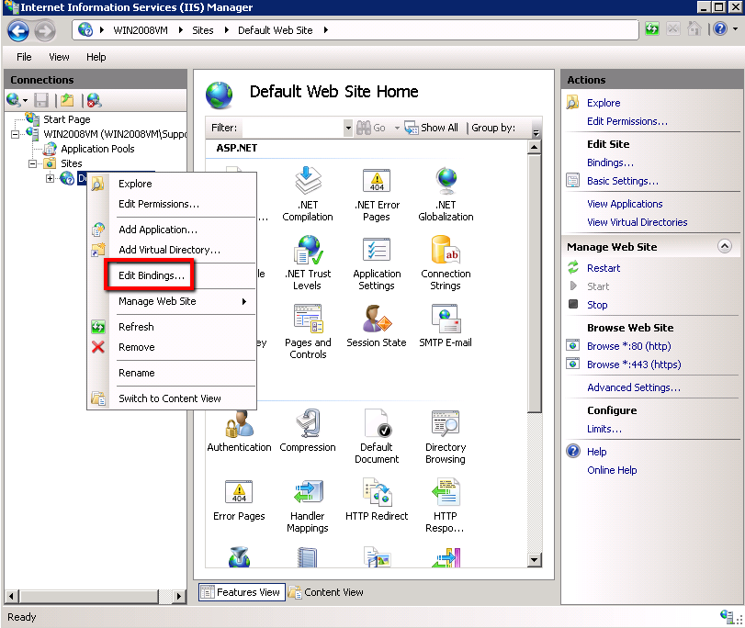Open the .NET Compilation feature
The width and height of the screenshot is (745, 628).
click(x=308, y=195)
